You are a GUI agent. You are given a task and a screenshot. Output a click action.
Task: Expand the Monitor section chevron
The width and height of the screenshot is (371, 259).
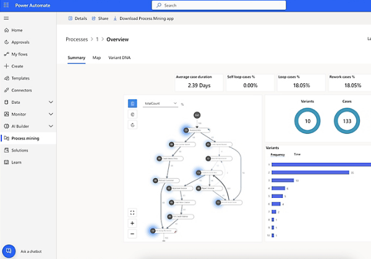(51, 114)
